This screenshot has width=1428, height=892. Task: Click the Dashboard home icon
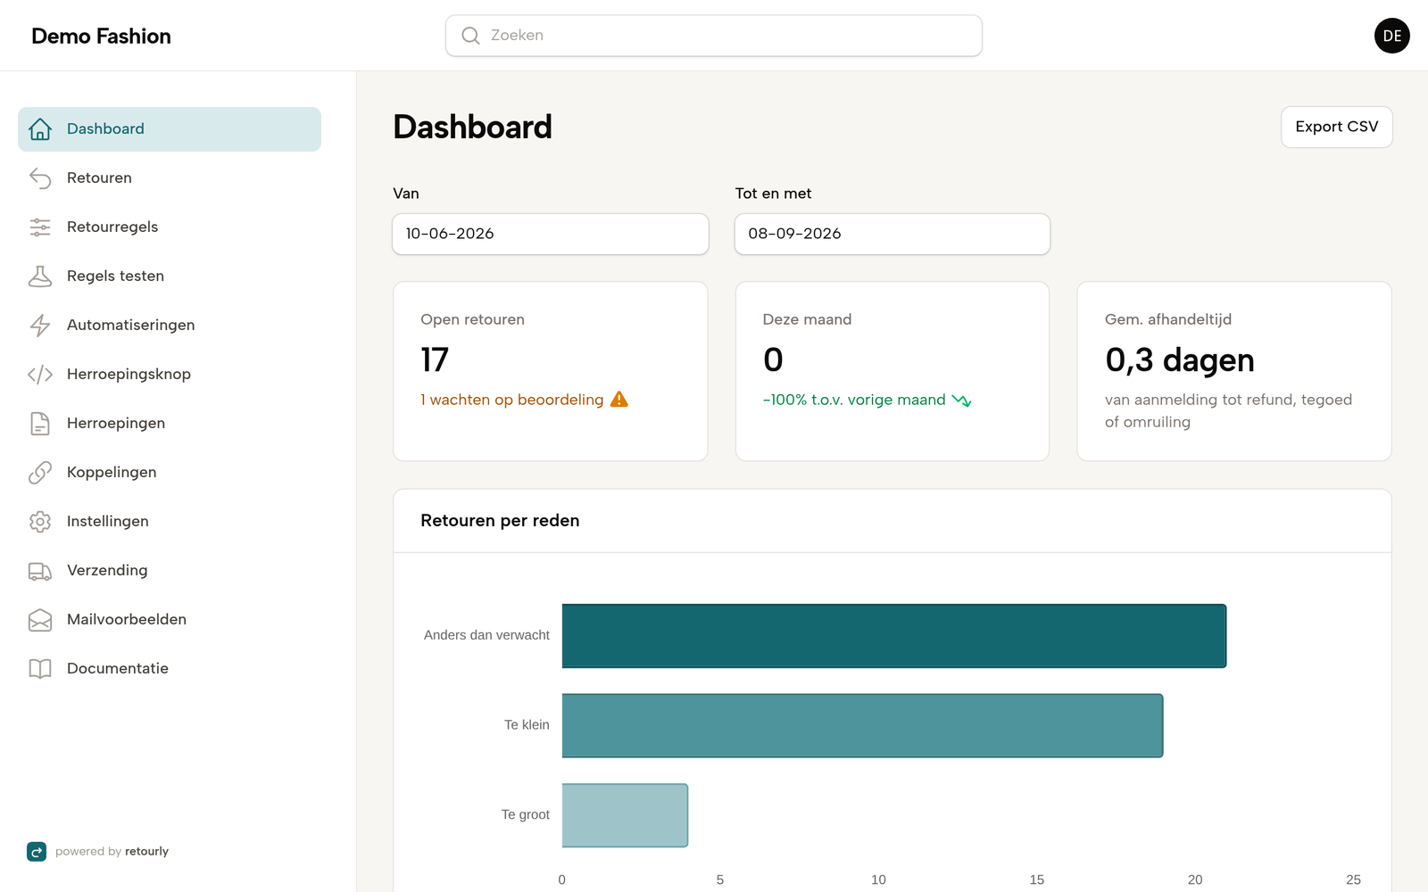point(40,129)
